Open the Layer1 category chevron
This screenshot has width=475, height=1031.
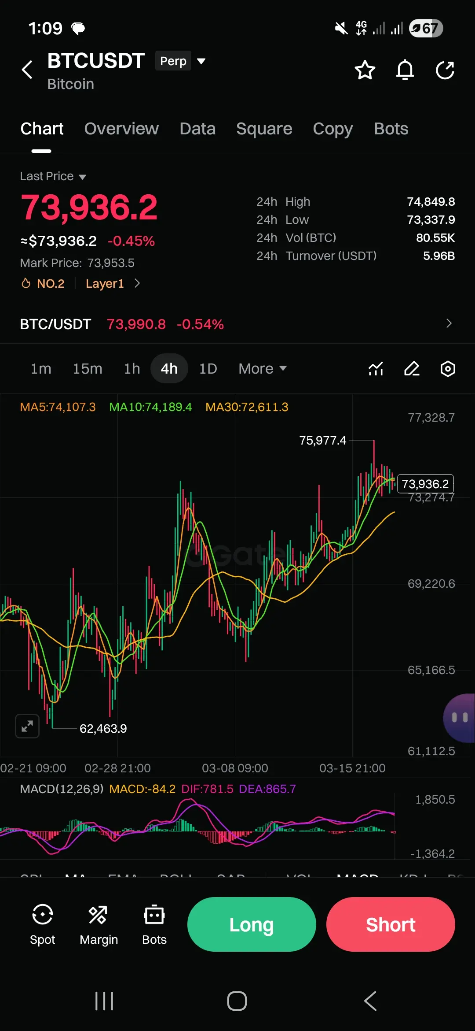coord(137,283)
